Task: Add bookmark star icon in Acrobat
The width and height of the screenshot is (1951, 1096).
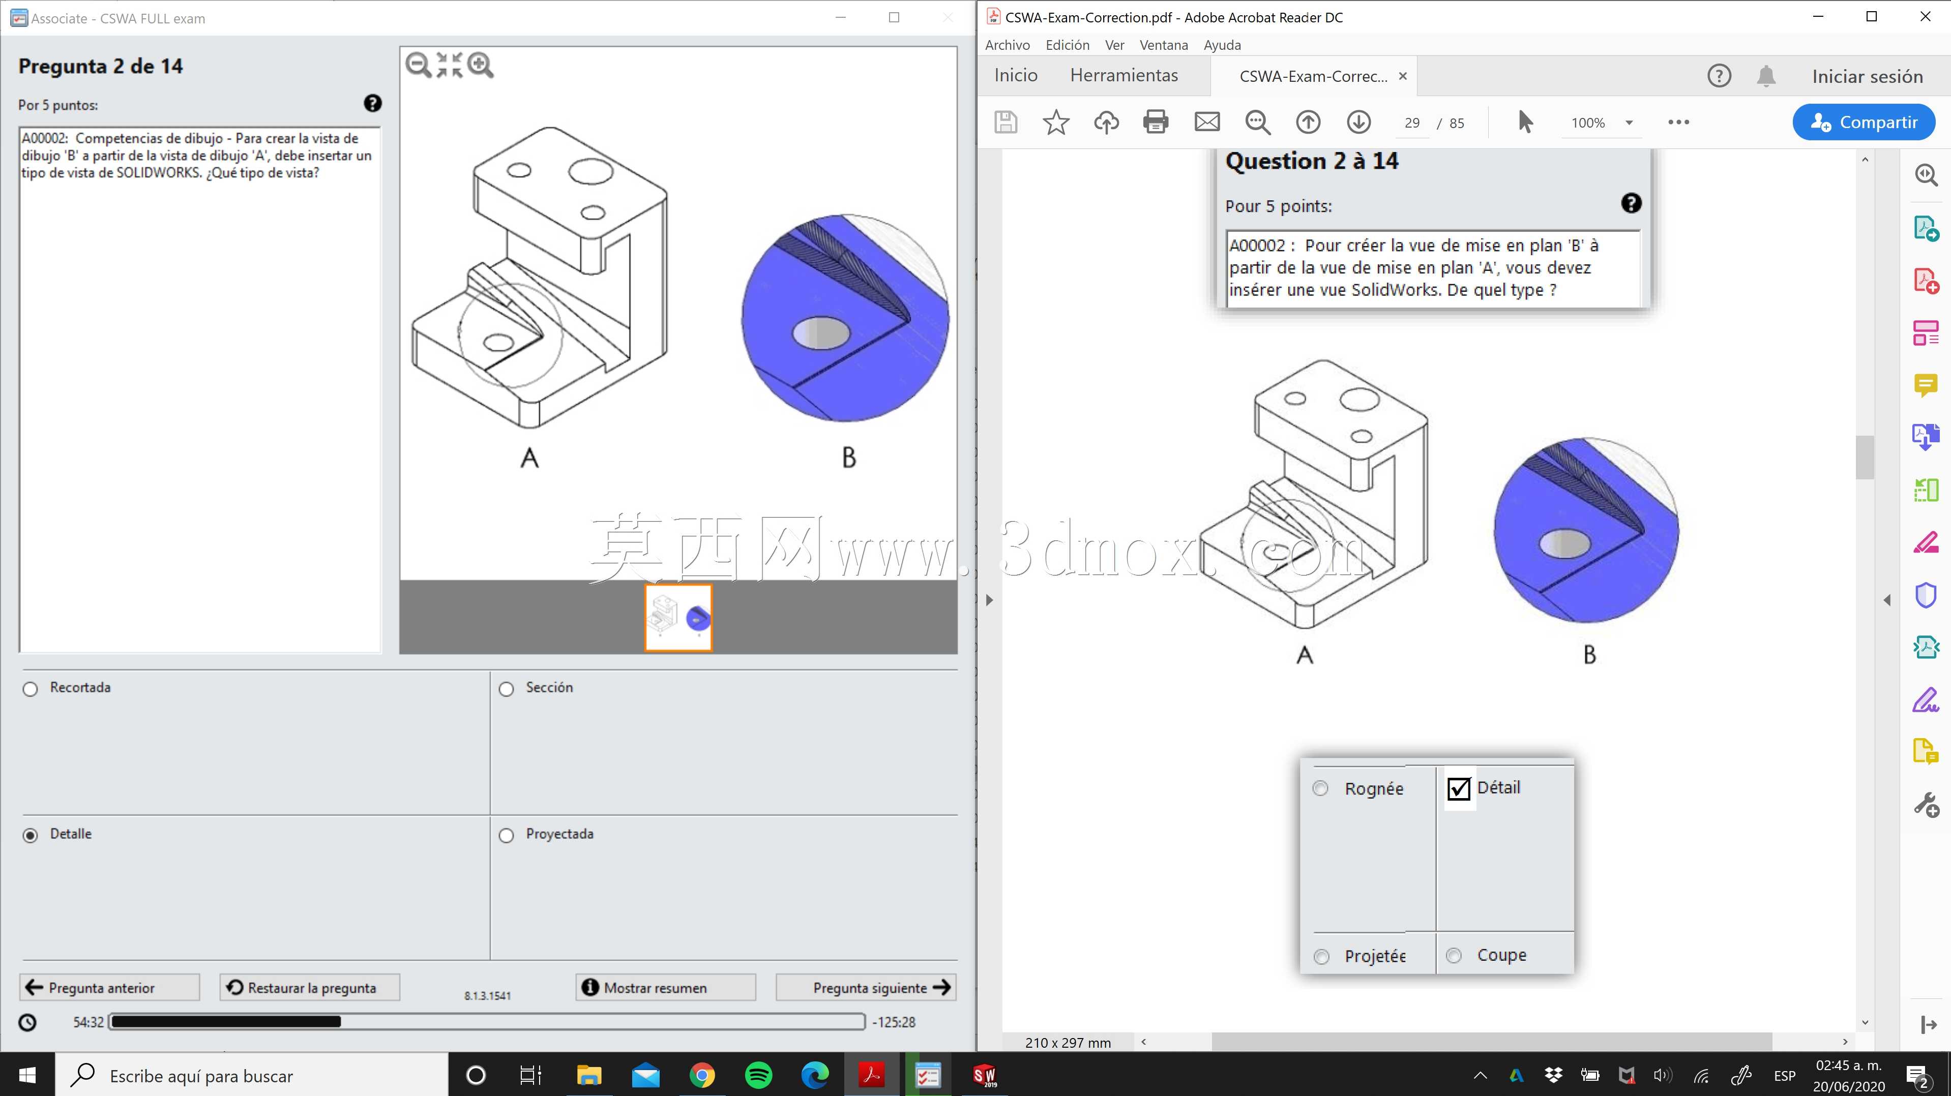Action: pos(1056,123)
